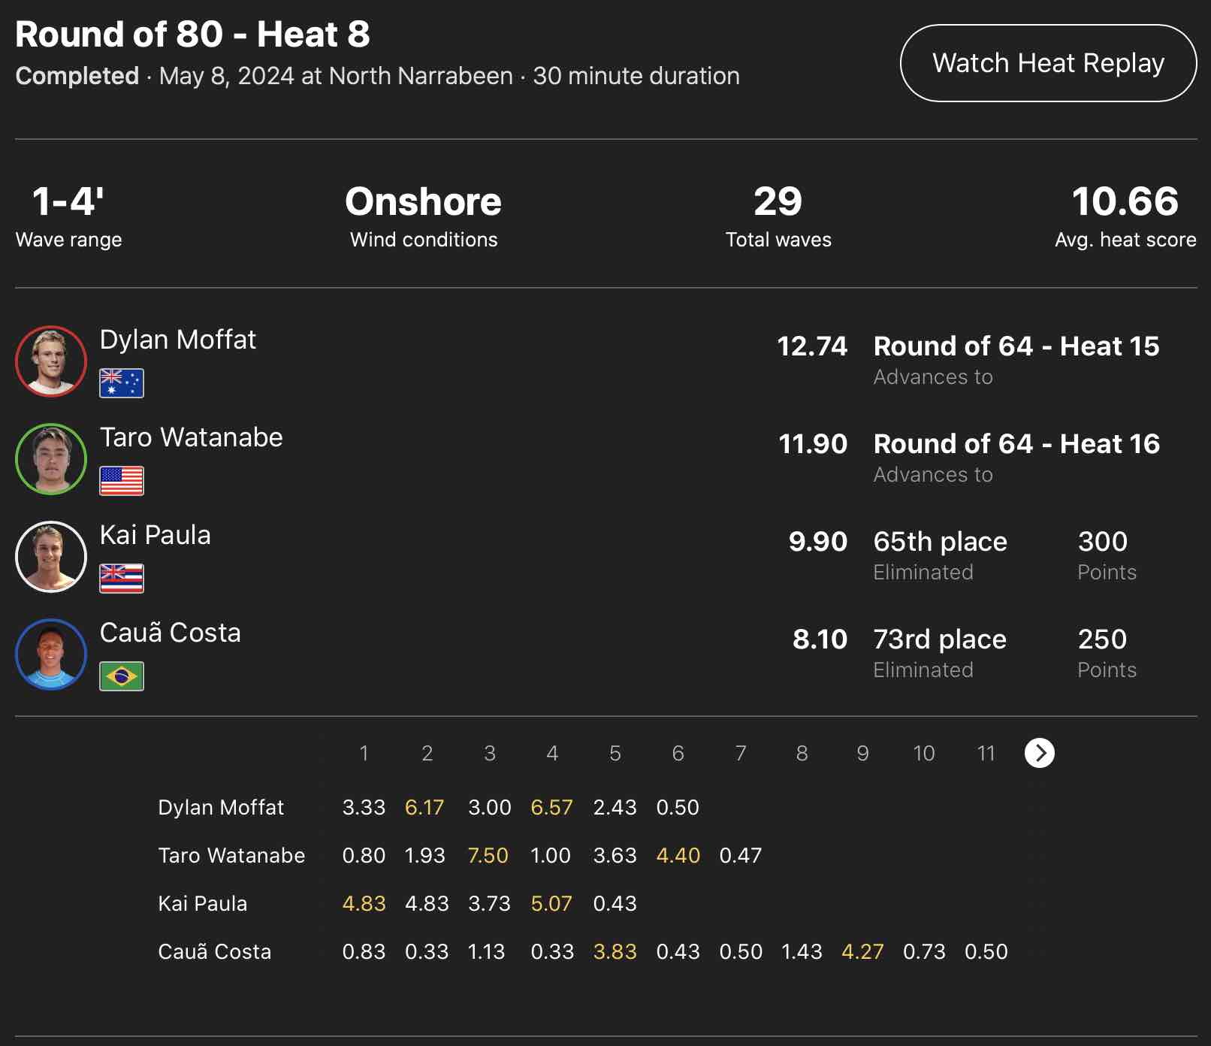Click the next waves arrow icon
The image size is (1211, 1046).
1039,753
